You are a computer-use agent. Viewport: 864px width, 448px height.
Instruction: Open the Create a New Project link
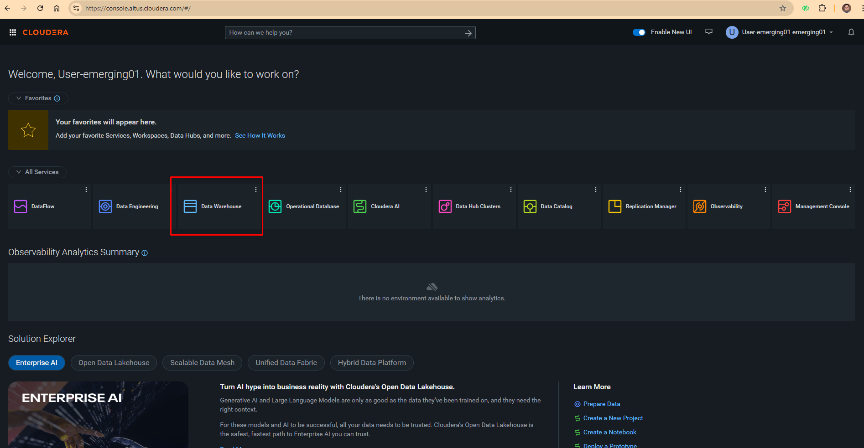click(x=613, y=418)
